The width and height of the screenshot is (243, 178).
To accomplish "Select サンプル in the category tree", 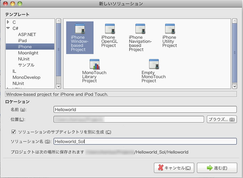I will pyautogui.click(x=26, y=65).
